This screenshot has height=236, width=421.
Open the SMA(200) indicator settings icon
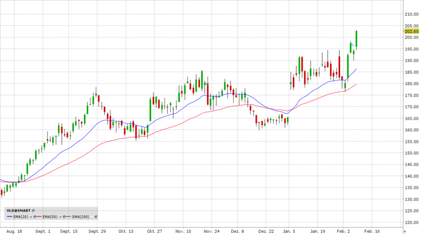point(96,217)
